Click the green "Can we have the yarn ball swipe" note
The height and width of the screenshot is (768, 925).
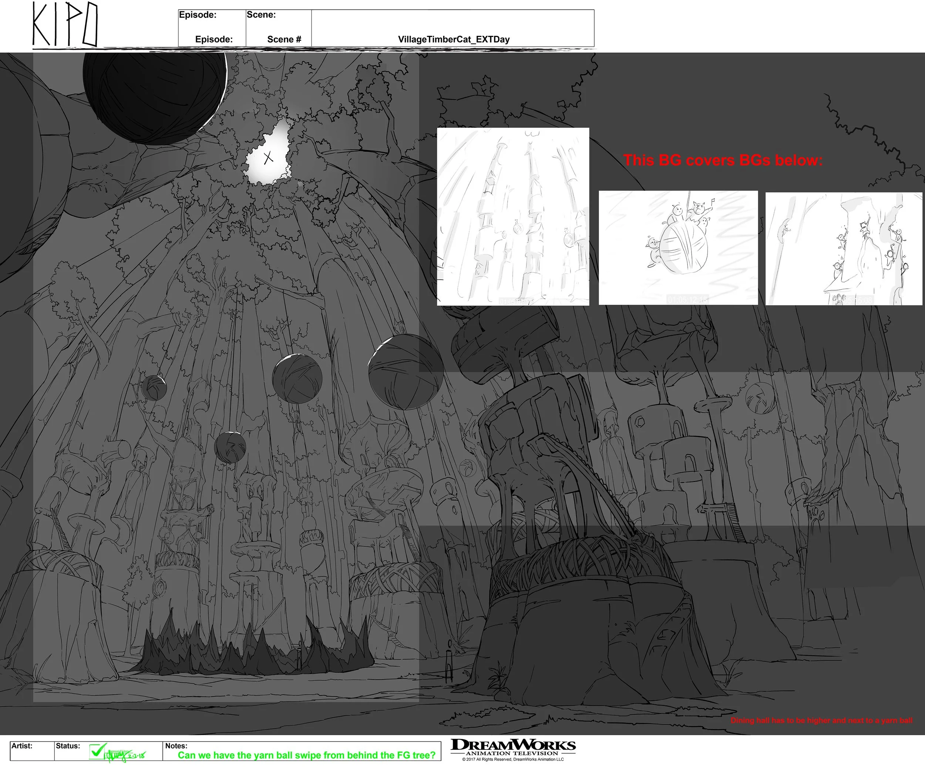pos(307,755)
